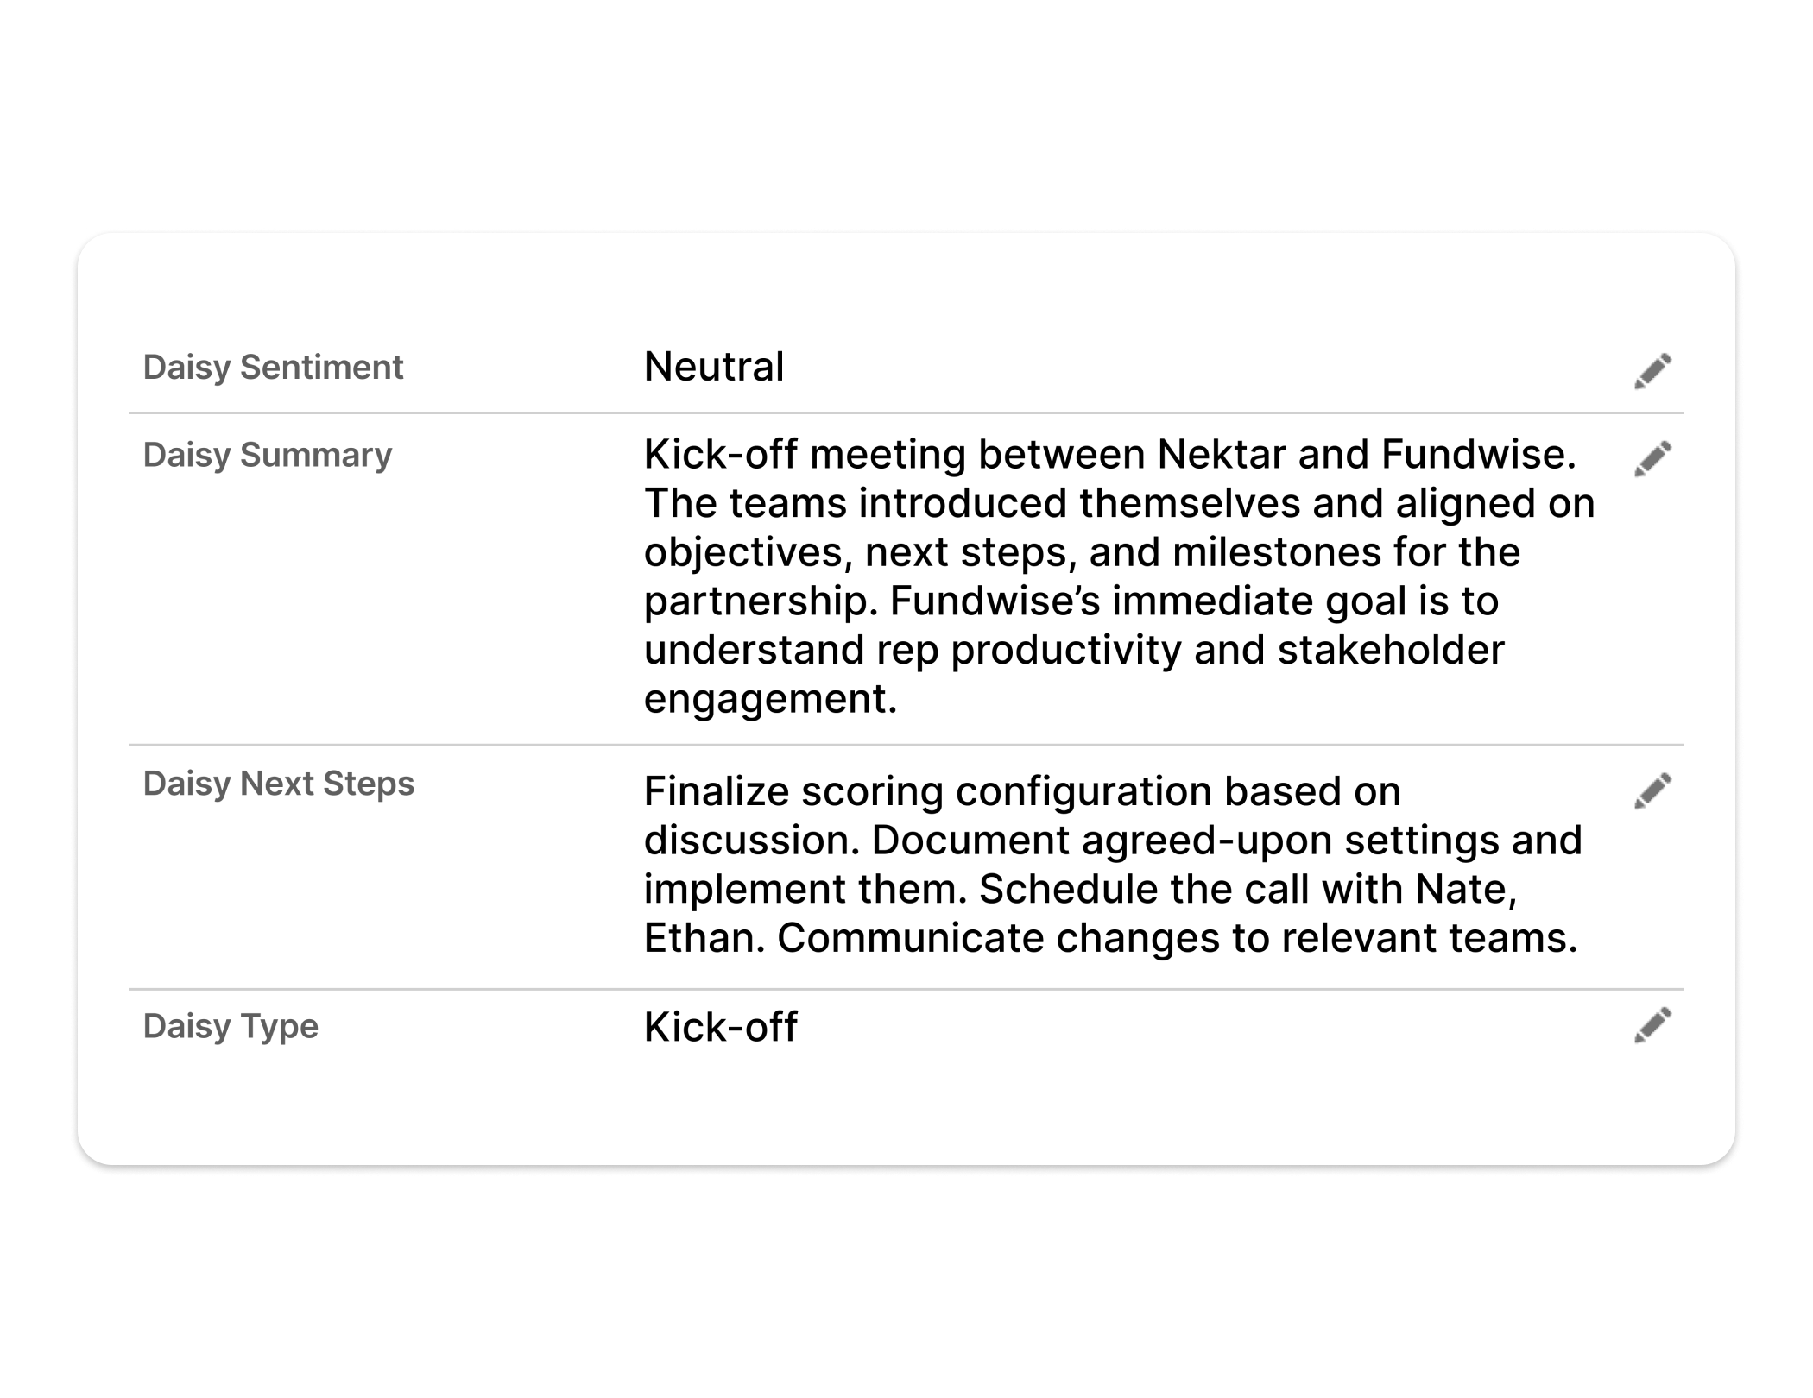Select the Daisy Summary field label
The image size is (1813, 1398).
(x=268, y=456)
